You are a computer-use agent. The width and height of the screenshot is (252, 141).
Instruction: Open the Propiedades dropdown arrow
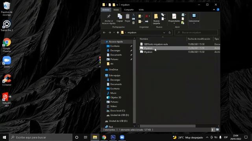(x=174, y=23)
